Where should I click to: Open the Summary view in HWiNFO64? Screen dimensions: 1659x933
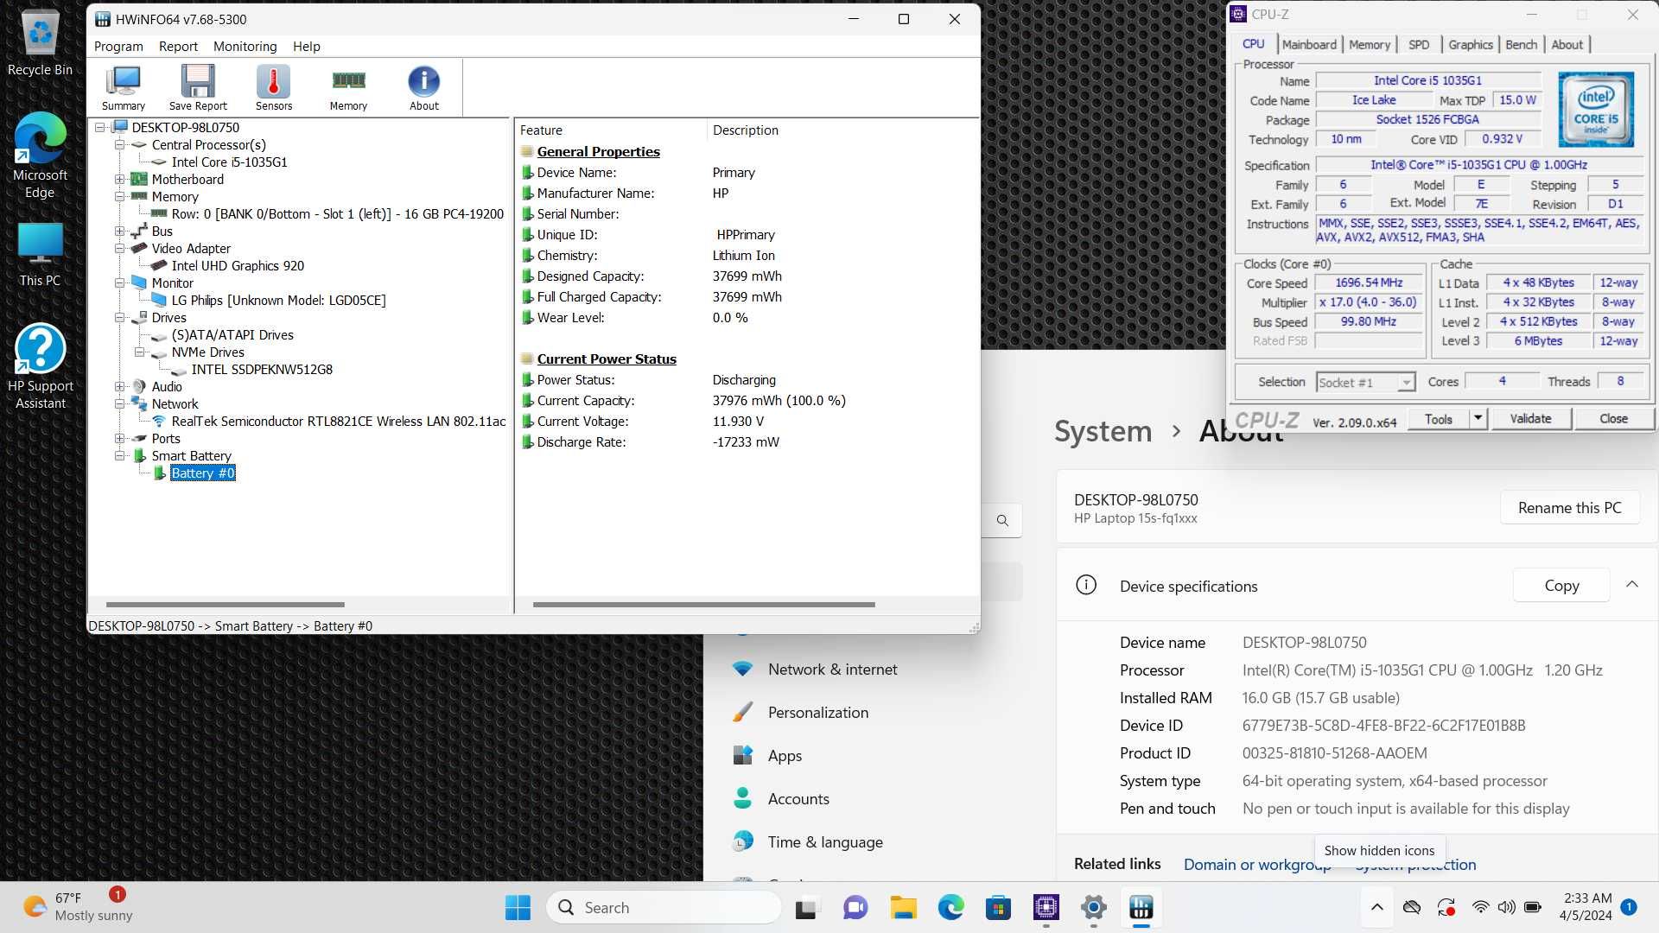point(123,88)
